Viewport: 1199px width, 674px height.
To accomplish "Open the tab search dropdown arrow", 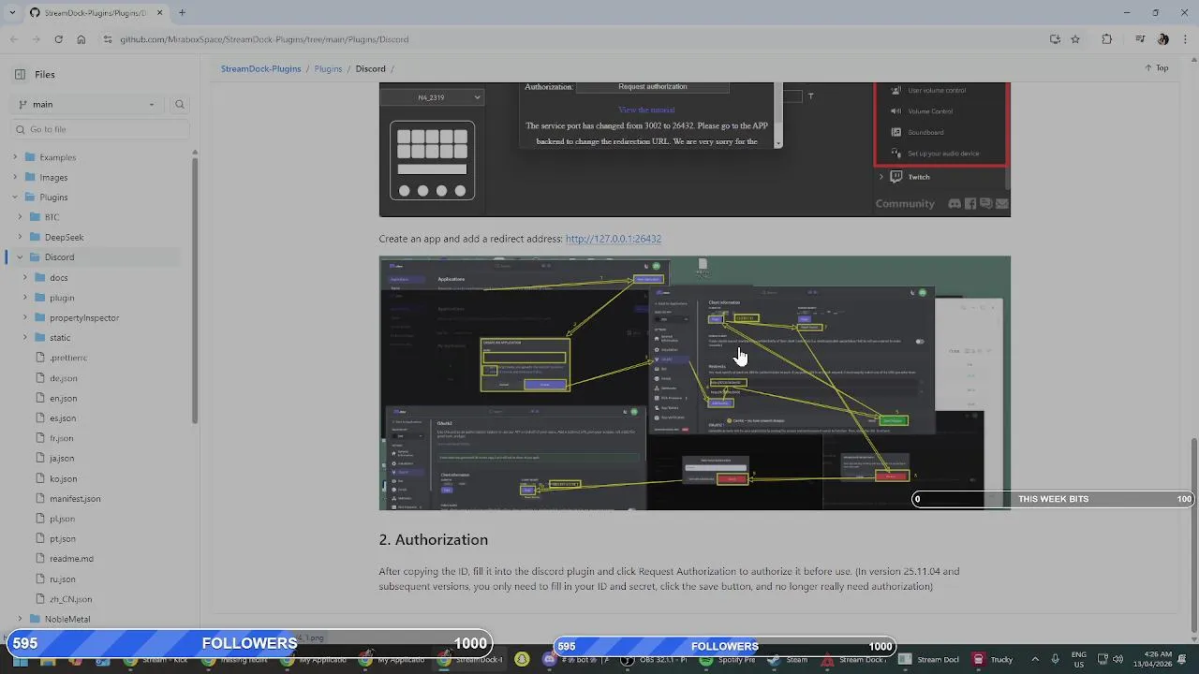I will point(10,13).
